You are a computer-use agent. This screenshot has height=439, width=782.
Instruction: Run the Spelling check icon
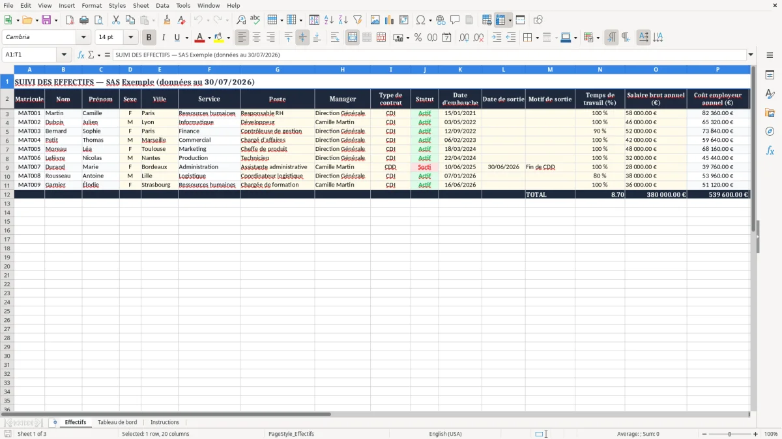point(255,20)
